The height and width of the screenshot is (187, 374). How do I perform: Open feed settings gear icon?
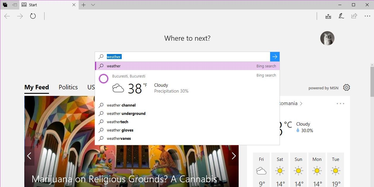(x=346, y=88)
